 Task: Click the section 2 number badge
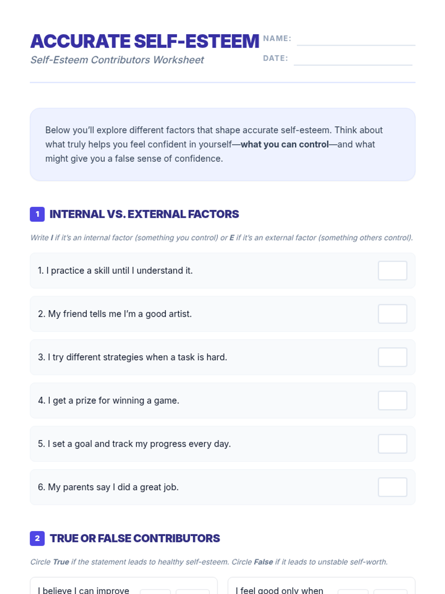37,538
